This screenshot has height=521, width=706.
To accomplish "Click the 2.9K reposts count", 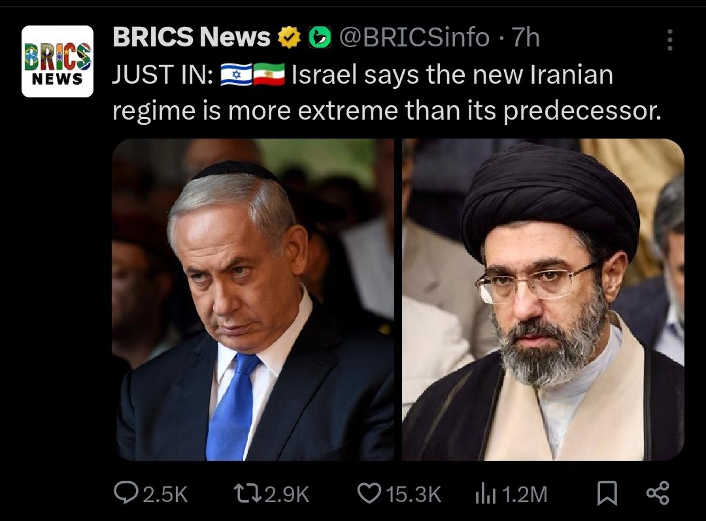I will pos(287,494).
